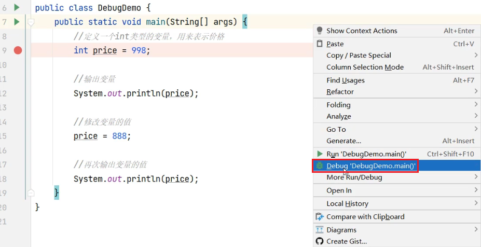Click the Debug bug icon in menu
481x247 pixels.
[x=320, y=166]
